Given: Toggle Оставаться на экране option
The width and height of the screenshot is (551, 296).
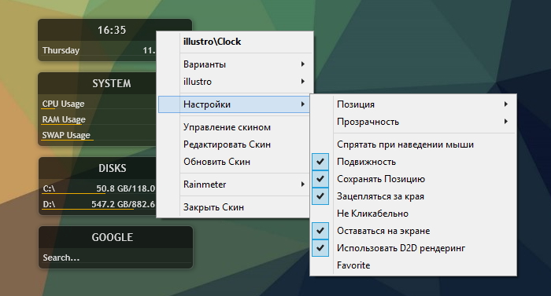Looking at the screenshot, I should (413, 231).
